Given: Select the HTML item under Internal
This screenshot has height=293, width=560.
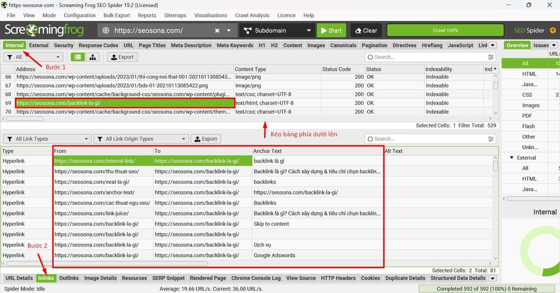Looking at the screenshot, I should [529, 74].
